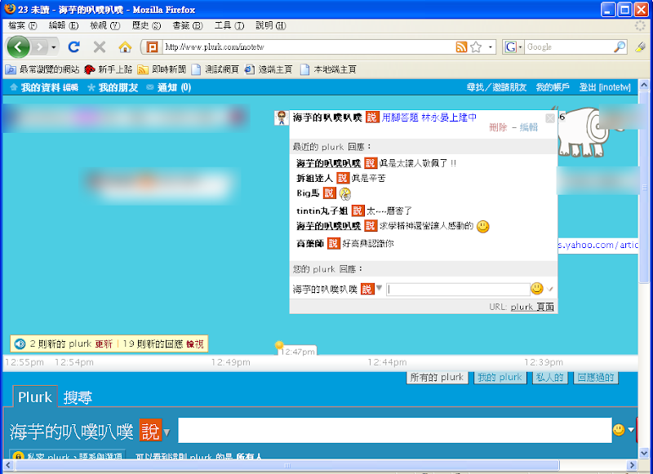Select the 回應過的 filter tab
This screenshot has height=474, width=653.
click(596, 378)
